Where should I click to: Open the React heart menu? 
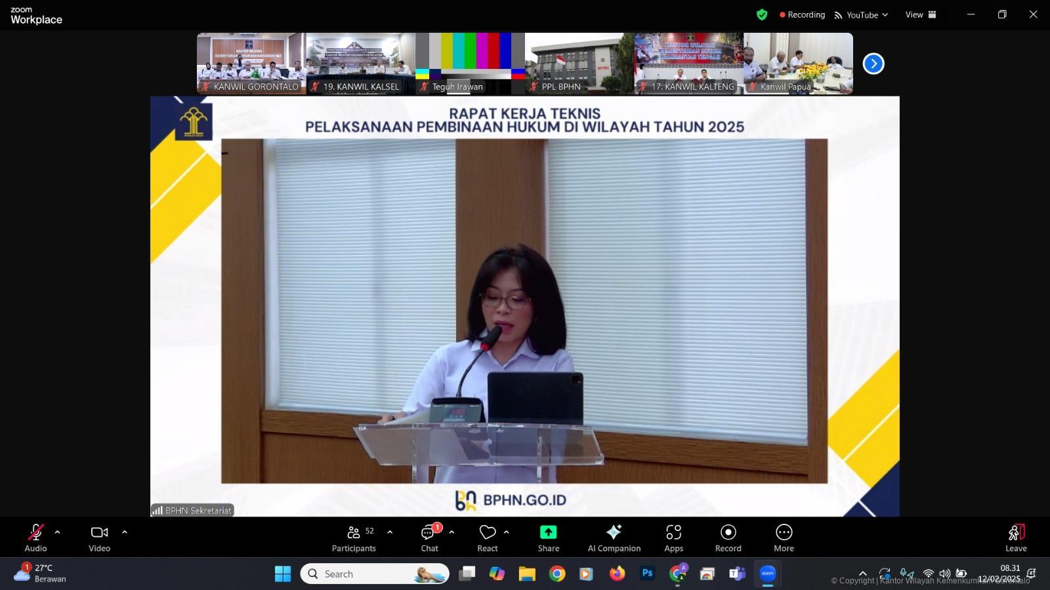488,538
